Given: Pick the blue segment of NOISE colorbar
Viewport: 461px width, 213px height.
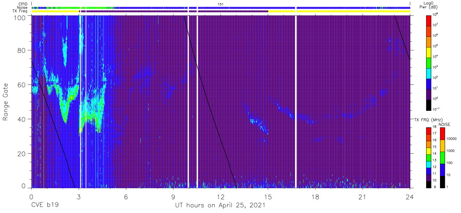Looking at the screenshot, I should click(x=442, y=169).
